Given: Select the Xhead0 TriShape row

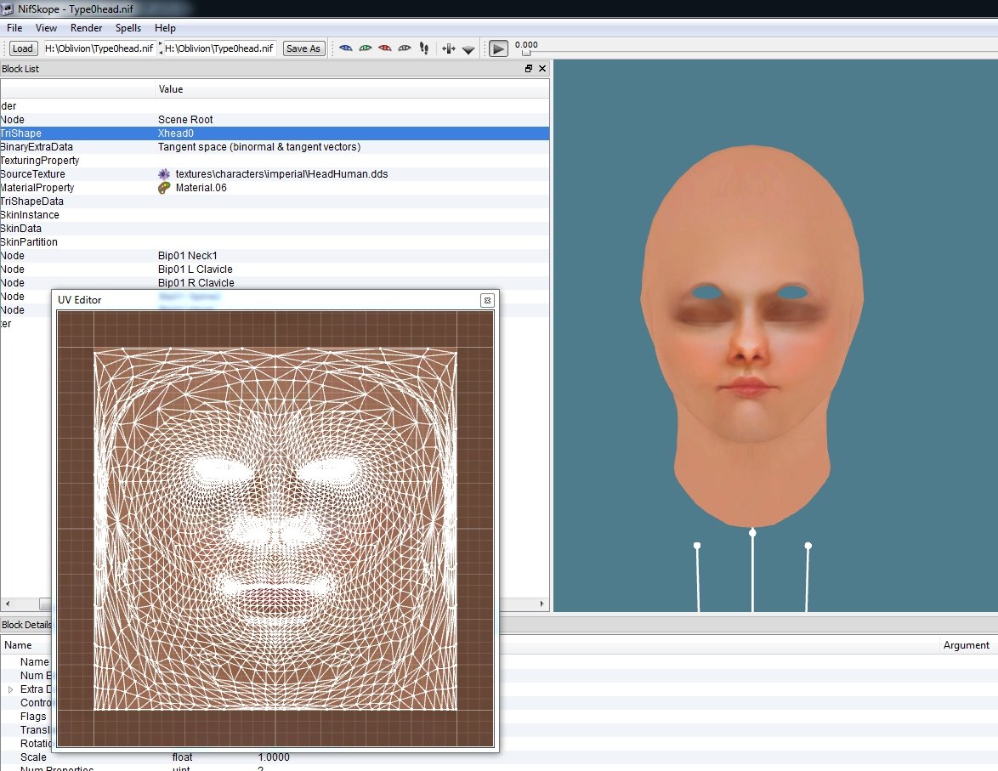Looking at the screenshot, I should tap(275, 133).
